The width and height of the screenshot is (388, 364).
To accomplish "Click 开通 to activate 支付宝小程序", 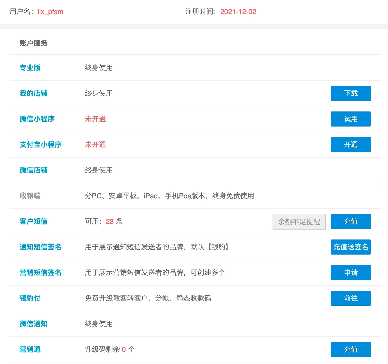I will click(351, 145).
